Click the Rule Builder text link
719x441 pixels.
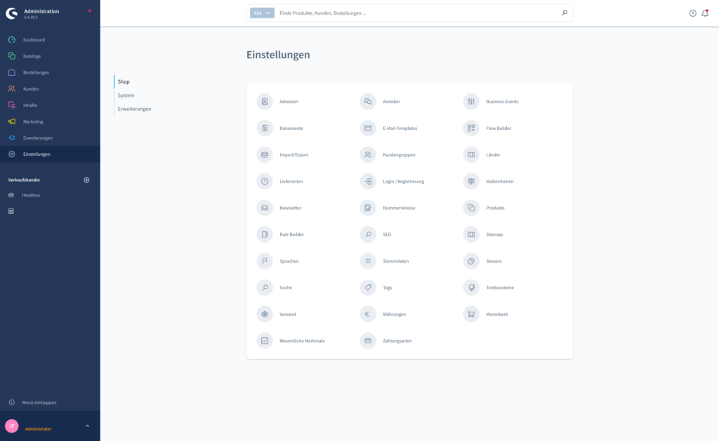[291, 235]
